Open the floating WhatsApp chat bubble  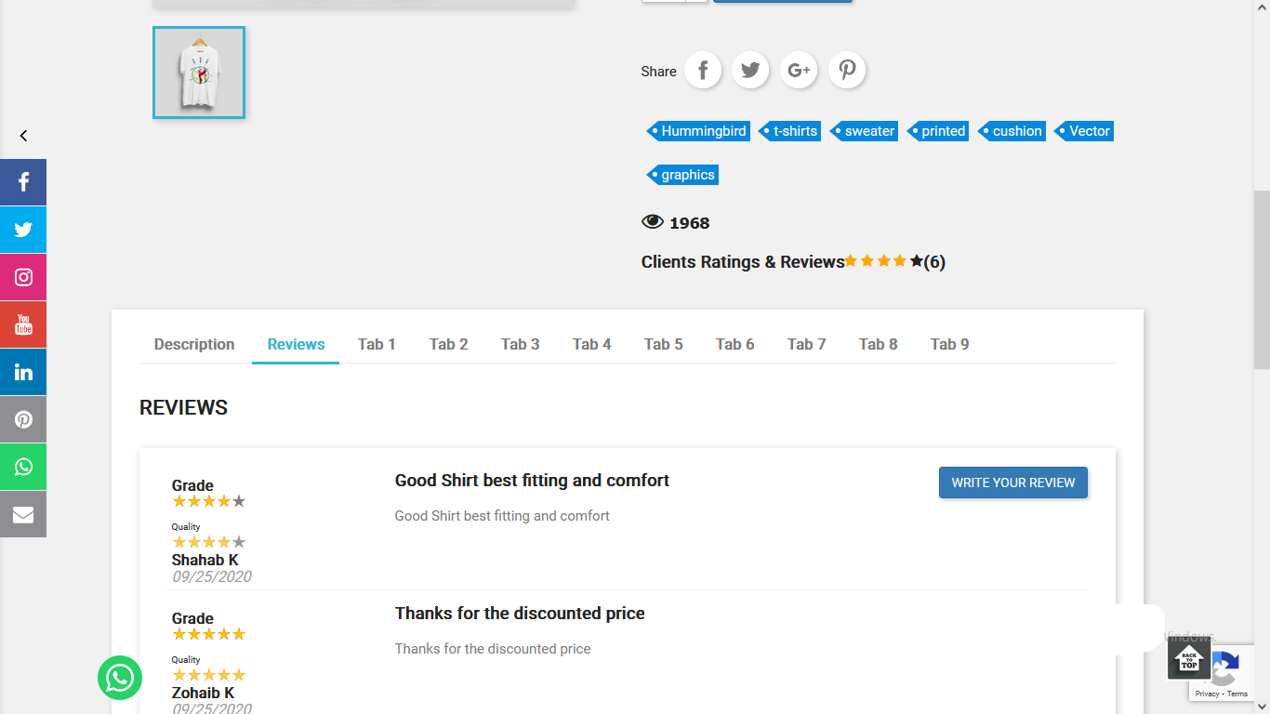click(x=120, y=678)
